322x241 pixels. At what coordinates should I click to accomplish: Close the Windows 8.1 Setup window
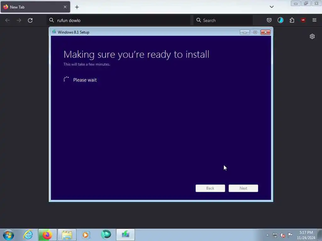(265, 32)
